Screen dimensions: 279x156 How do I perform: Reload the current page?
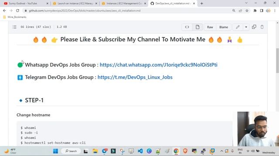17,10
